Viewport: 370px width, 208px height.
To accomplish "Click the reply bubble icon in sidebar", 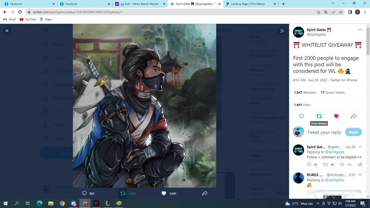I will coord(302,116).
